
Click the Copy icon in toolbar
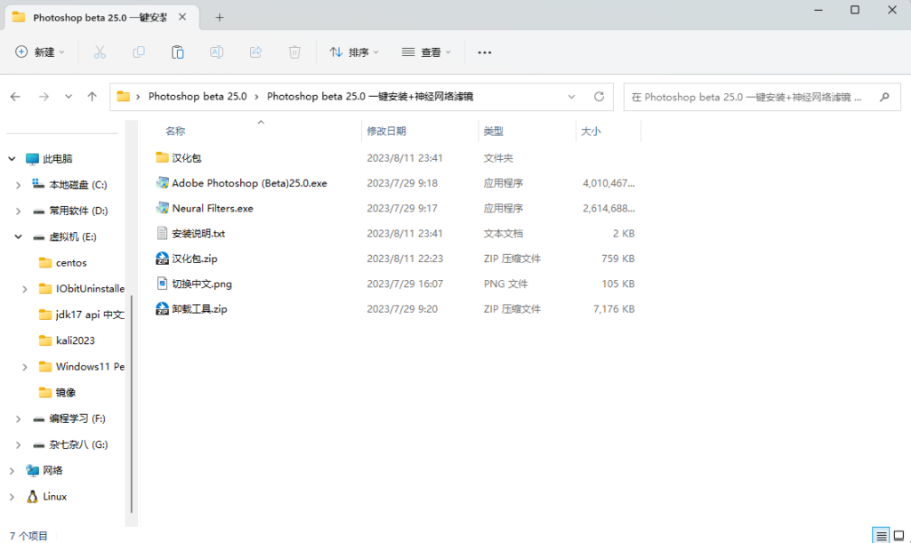pos(139,52)
